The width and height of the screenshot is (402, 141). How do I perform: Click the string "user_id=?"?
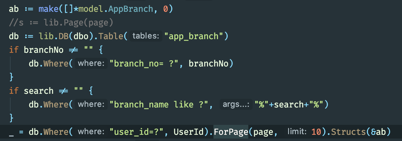(136, 132)
